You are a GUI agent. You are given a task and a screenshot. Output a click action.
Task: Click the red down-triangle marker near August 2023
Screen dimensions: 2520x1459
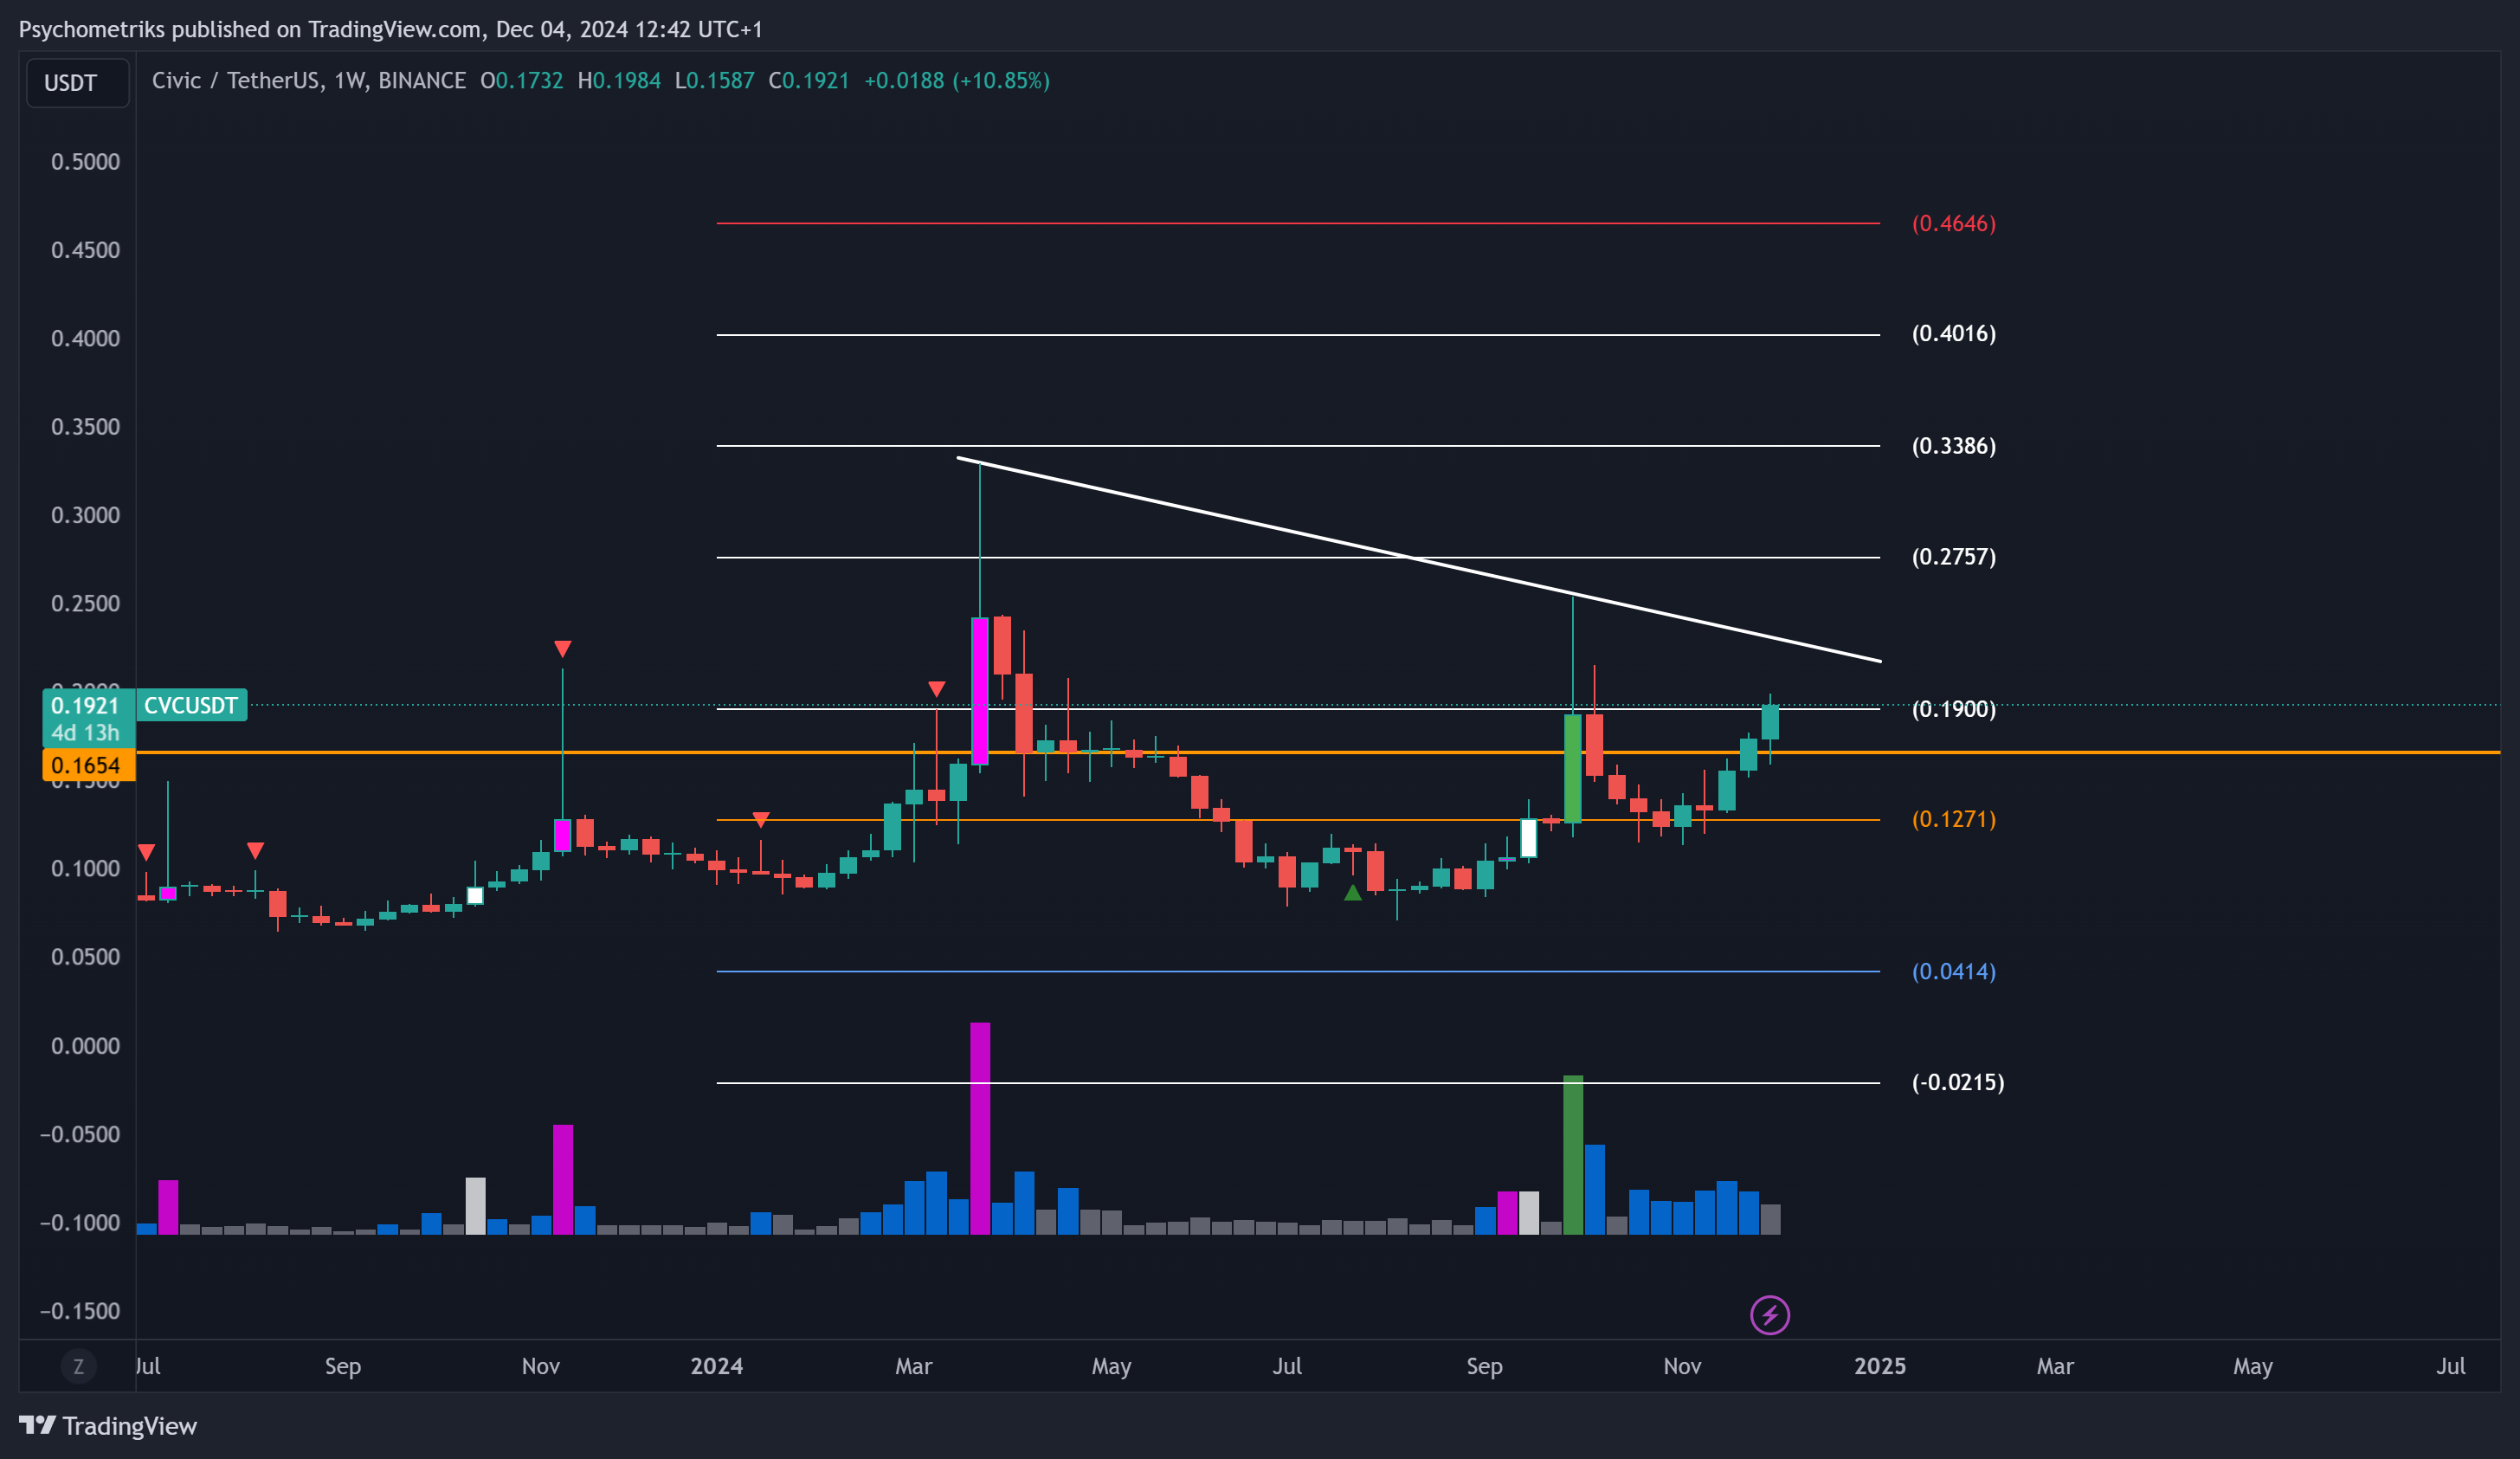click(256, 851)
